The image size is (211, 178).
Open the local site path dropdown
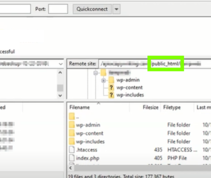point(61,64)
